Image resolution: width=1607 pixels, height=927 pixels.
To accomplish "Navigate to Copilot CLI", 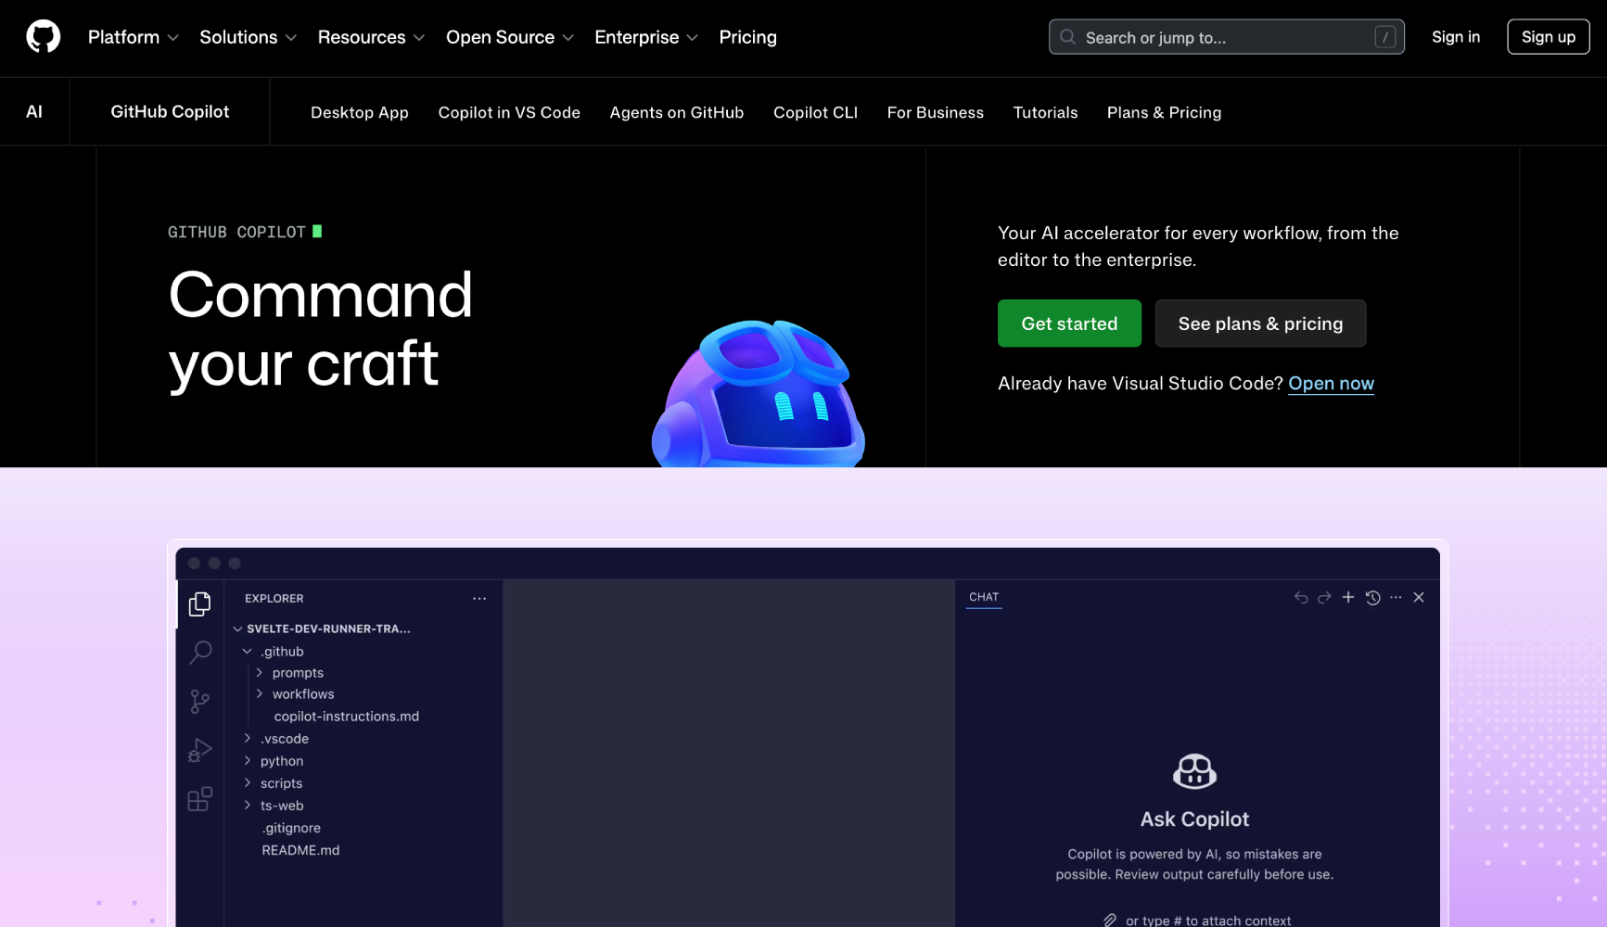I will (815, 112).
